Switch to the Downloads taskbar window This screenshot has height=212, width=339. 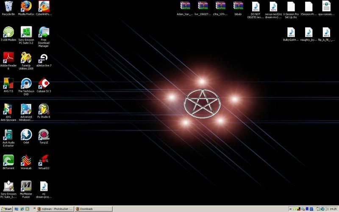coord(92,209)
